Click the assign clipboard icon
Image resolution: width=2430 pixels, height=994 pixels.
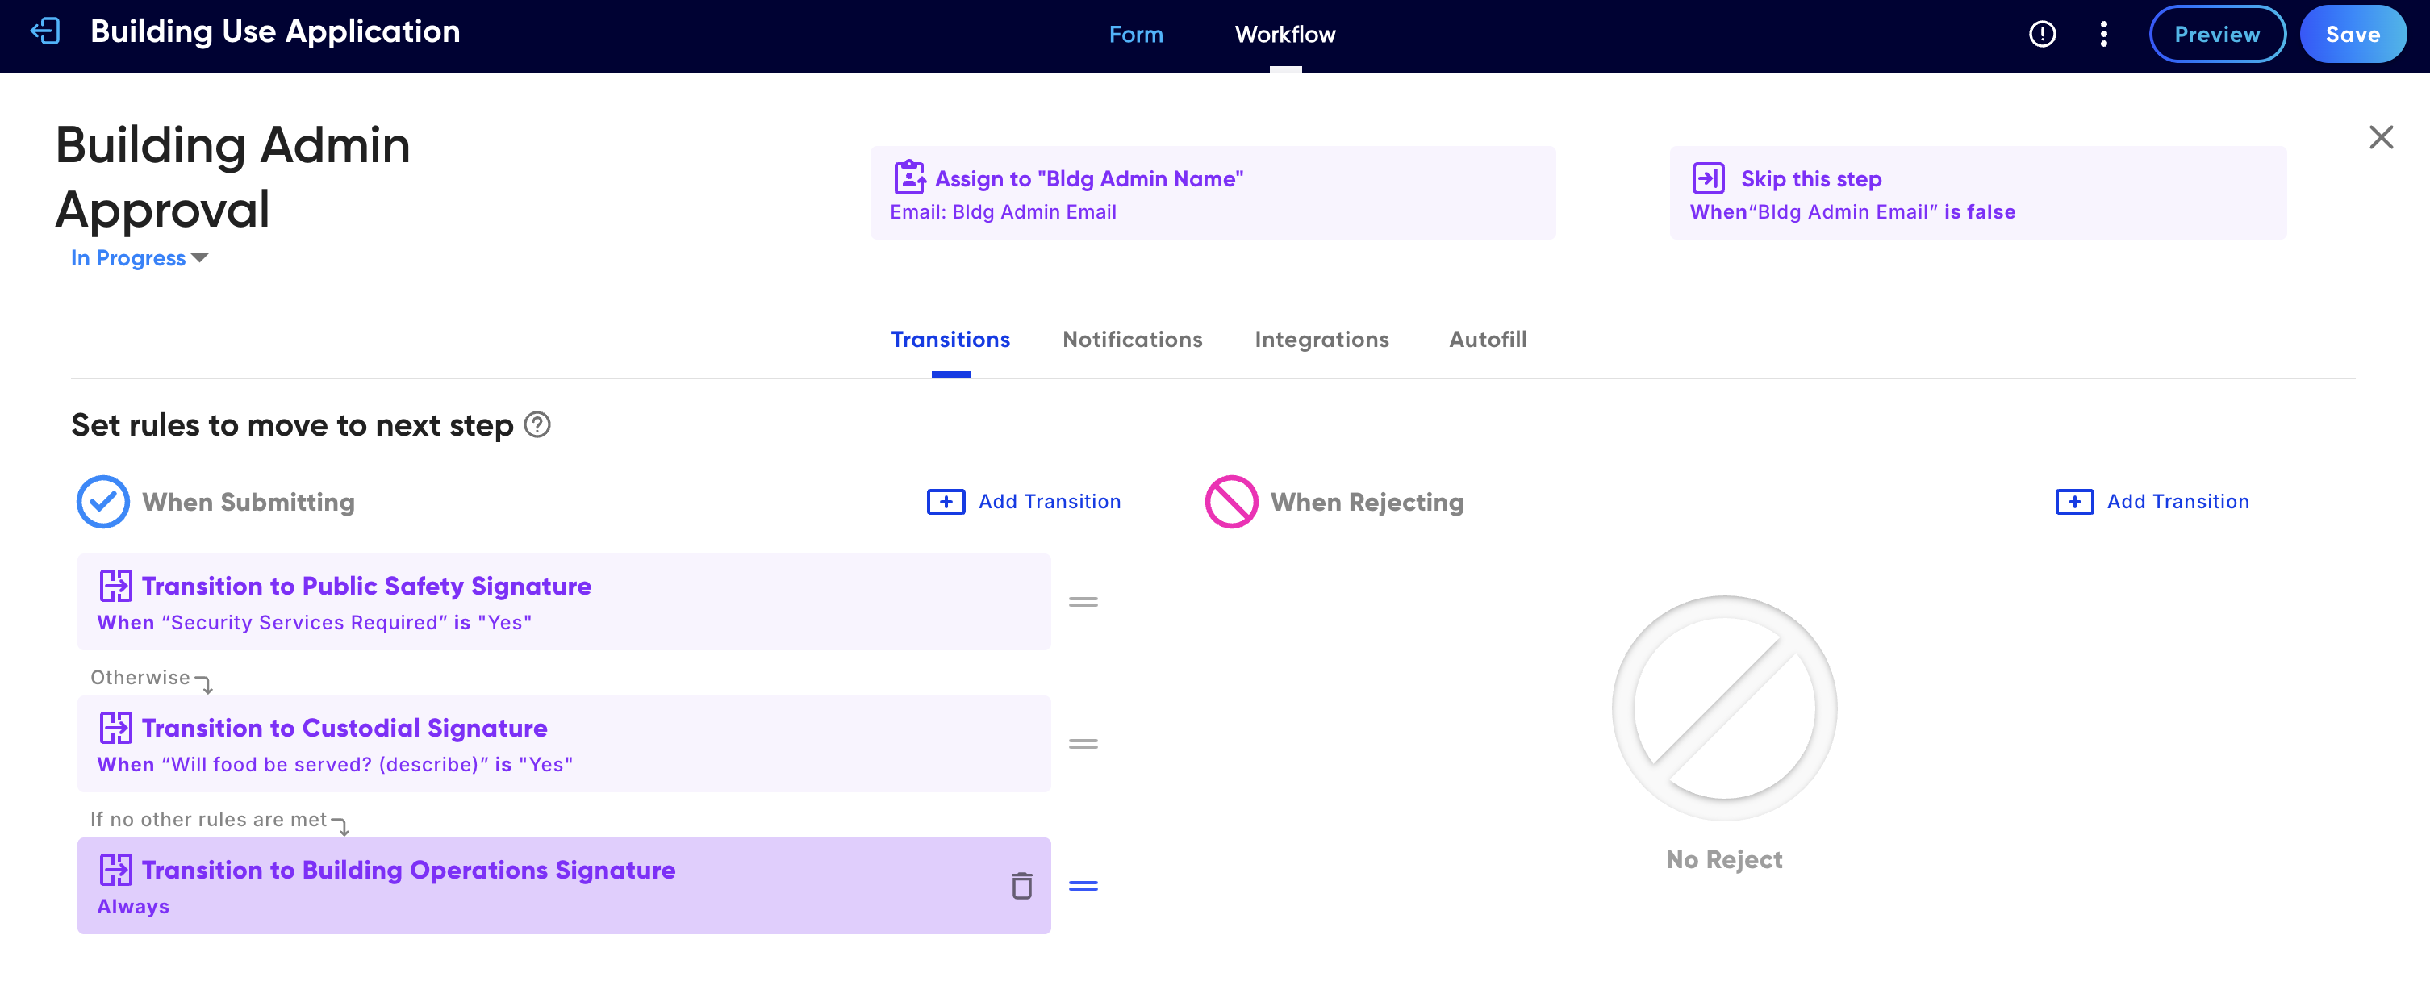(909, 177)
